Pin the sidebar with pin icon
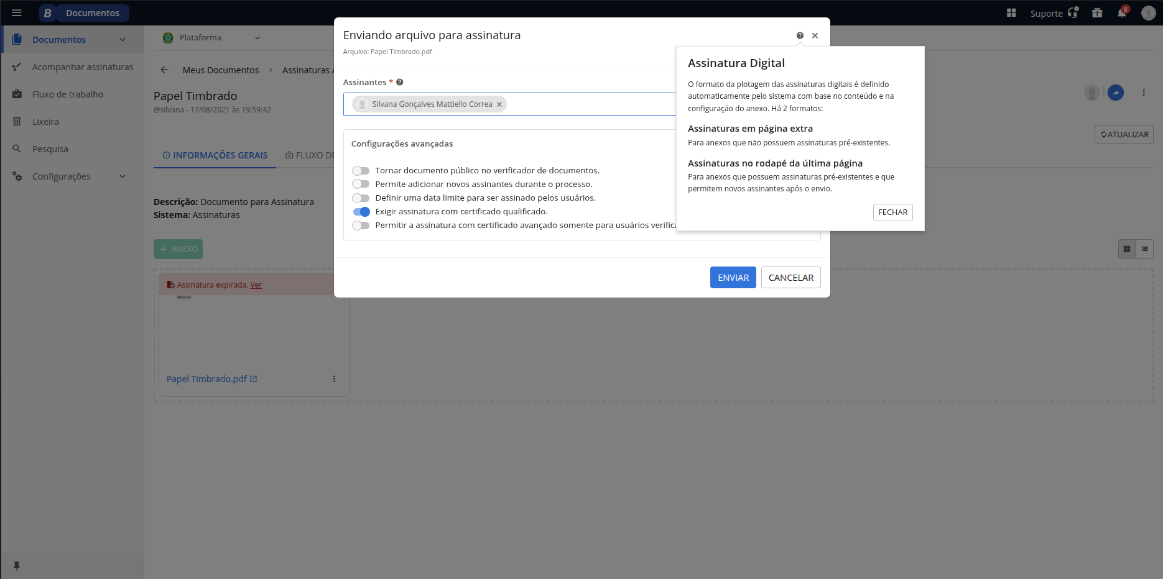The image size is (1163, 579). (17, 565)
